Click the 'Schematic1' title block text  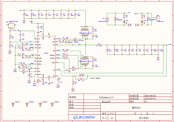coord(106,97)
